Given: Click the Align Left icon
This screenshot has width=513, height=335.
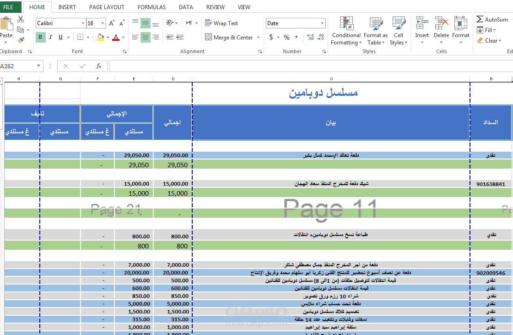Looking at the screenshot, I should [135, 37].
